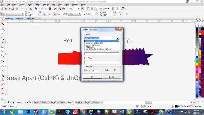Open the Object menu
Screen dimensions: 204x115
29,5
